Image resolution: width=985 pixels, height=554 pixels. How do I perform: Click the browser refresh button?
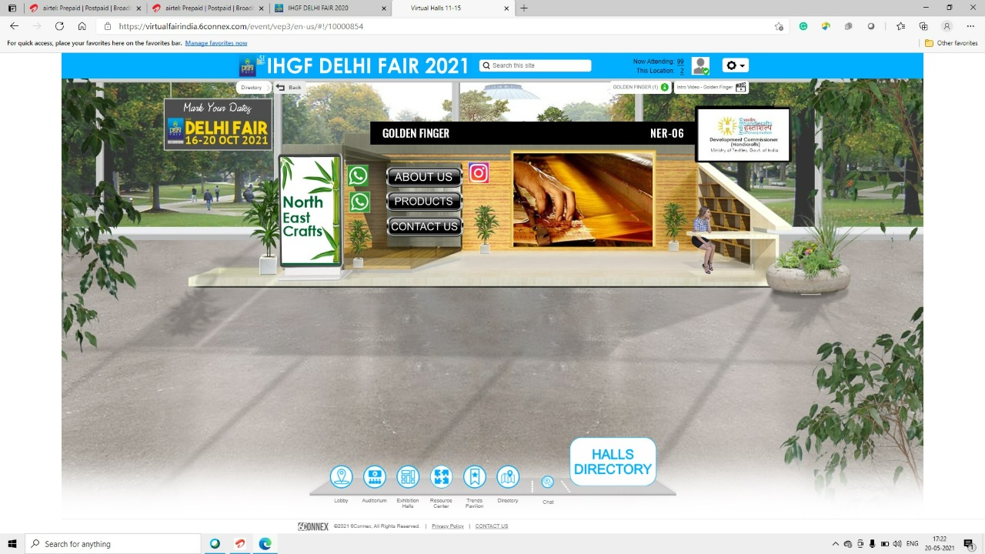click(59, 26)
